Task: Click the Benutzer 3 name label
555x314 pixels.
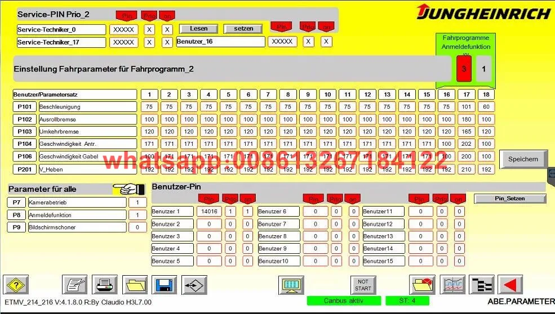Action: coord(172,236)
